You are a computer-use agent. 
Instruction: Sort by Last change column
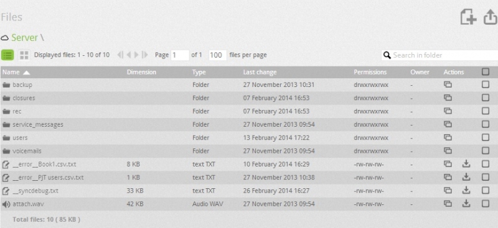coord(260,72)
